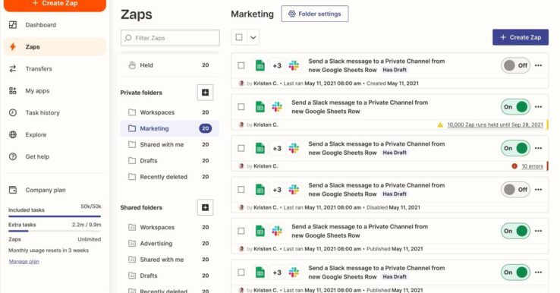Click Google Sheets icon in Zap with held runs
This screenshot has width=560, height=293.
tap(260, 107)
